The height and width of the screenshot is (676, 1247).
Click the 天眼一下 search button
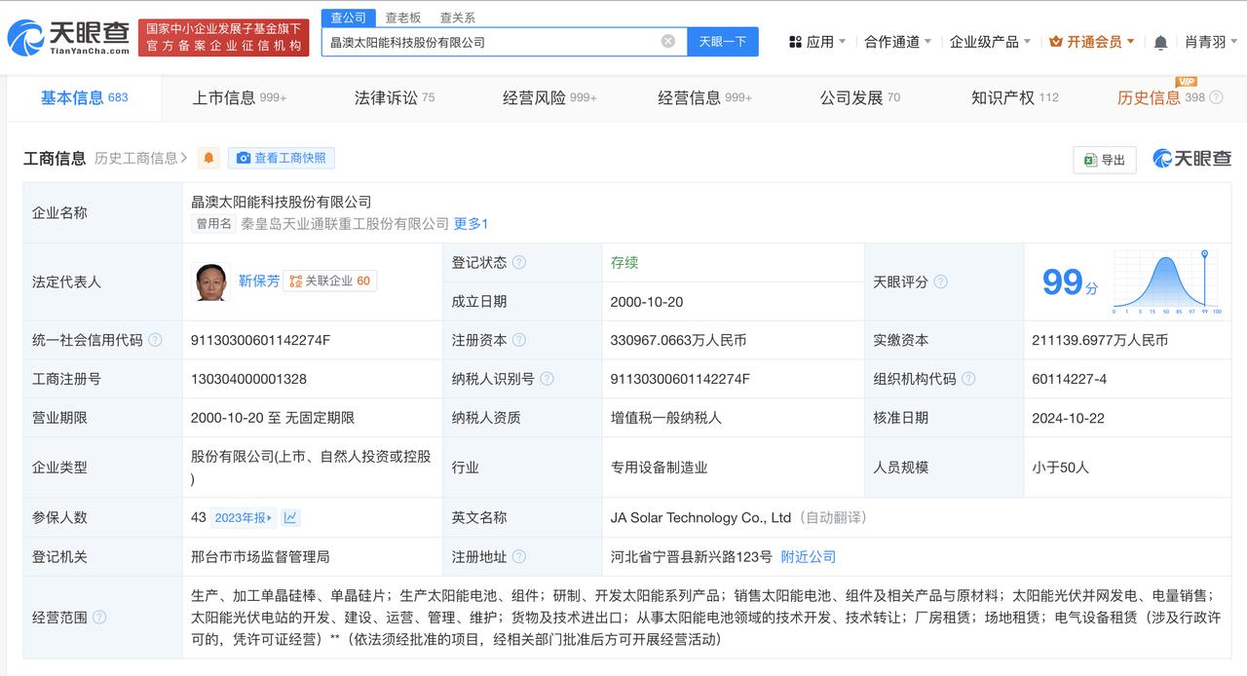pos(723,41)
